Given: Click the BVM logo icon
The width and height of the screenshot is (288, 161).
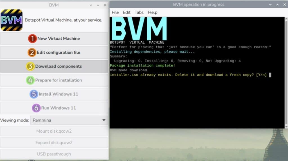Looking at the screenshot, I should pos(12,20).
